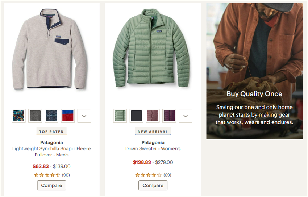The width and height of the screenshot is (308, 197).
Task: Pick the navy patterned fleece swatch
Action: 51,116
